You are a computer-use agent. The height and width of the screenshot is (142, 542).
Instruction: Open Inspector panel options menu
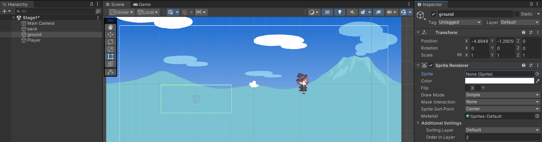point(537,4)
